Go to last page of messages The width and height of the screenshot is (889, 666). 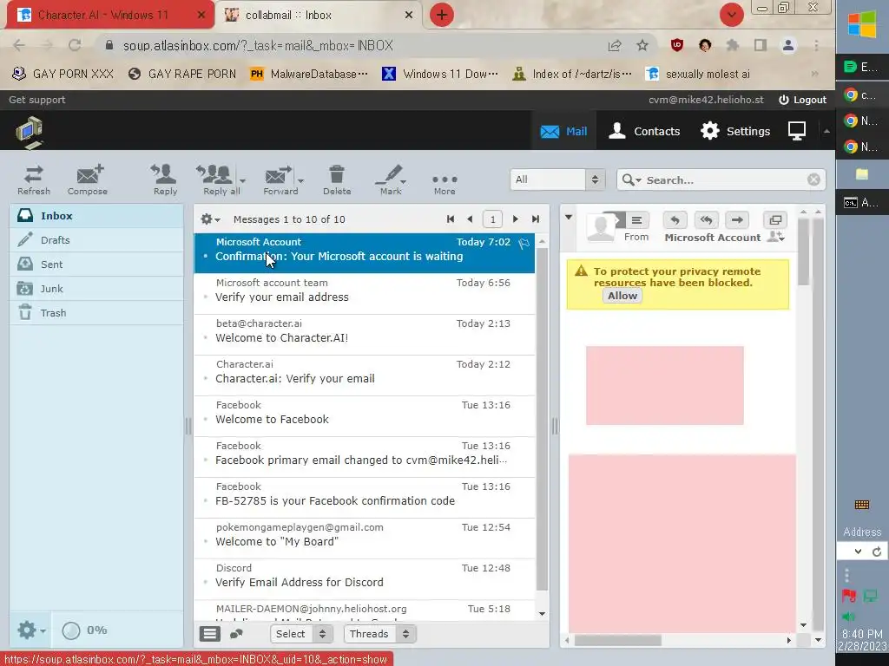coord(535,219)
